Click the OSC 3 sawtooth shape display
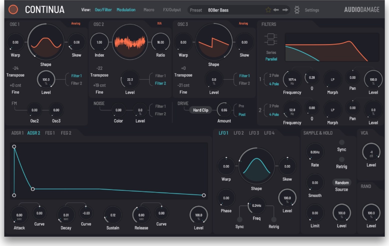 [214, 42]
